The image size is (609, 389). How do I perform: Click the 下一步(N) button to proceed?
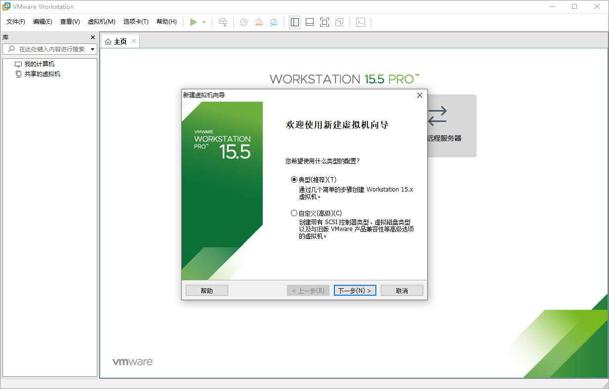click(355, 290)
